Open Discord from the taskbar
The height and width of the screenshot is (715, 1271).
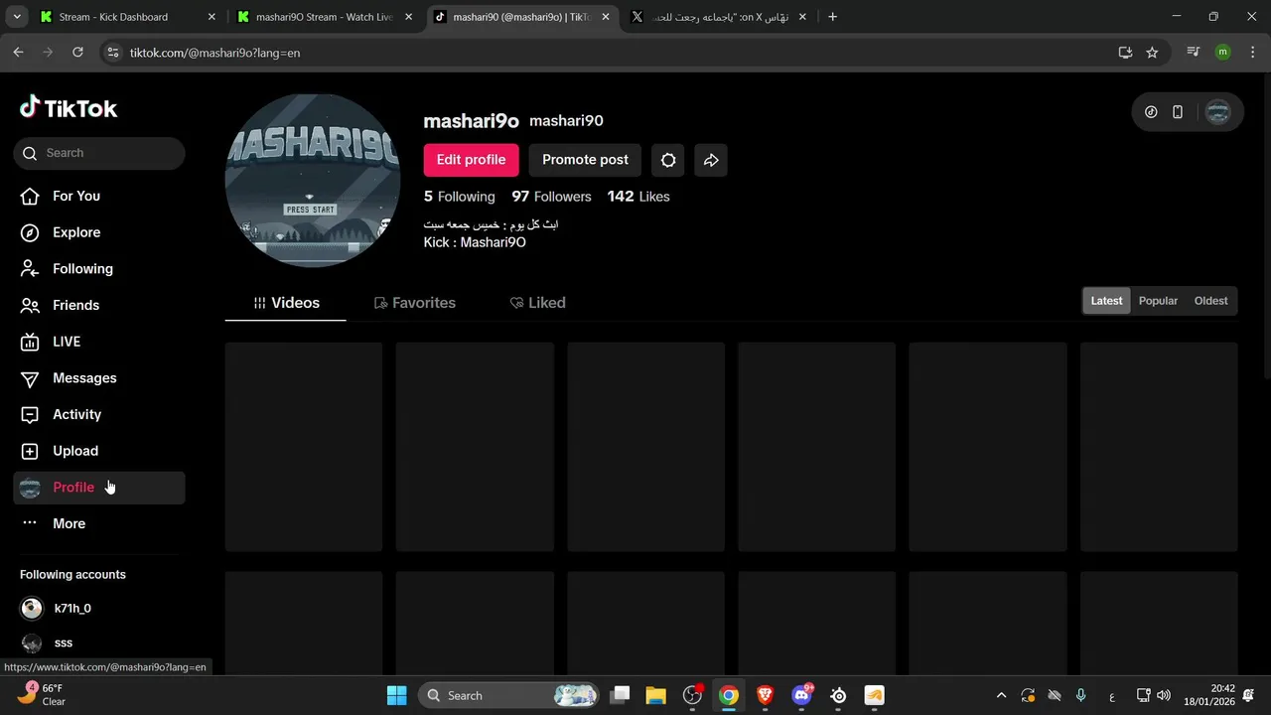pyautogui.click(x=802, y=695)
